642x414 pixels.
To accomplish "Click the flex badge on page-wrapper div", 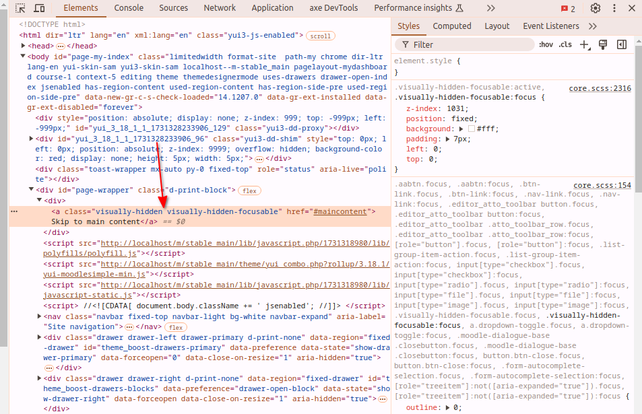I will coord(249,191).
